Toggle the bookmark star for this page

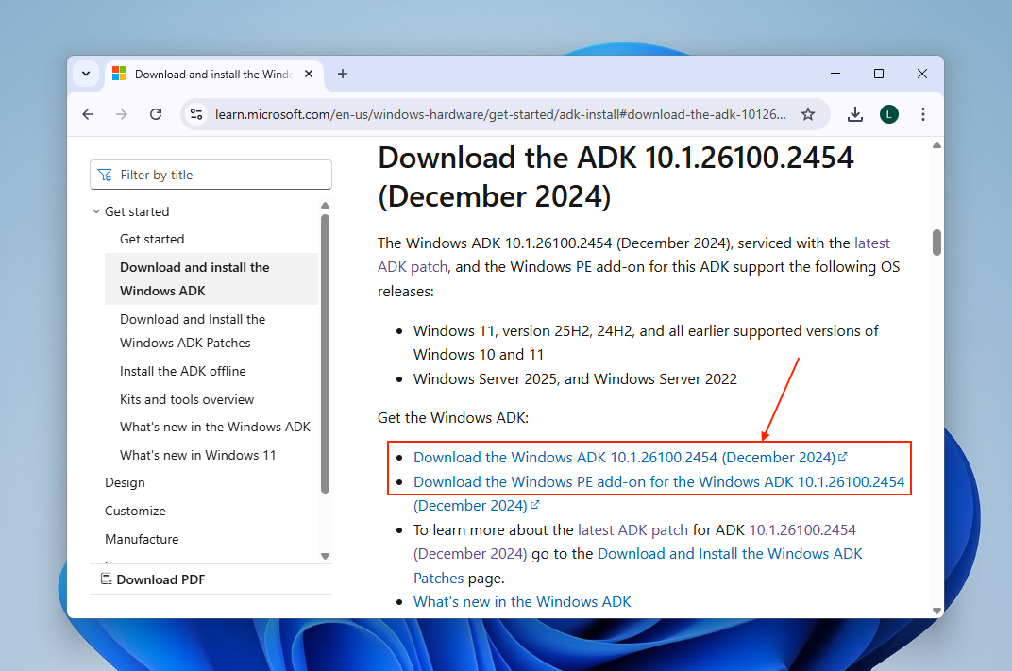(x=808, y=113)
